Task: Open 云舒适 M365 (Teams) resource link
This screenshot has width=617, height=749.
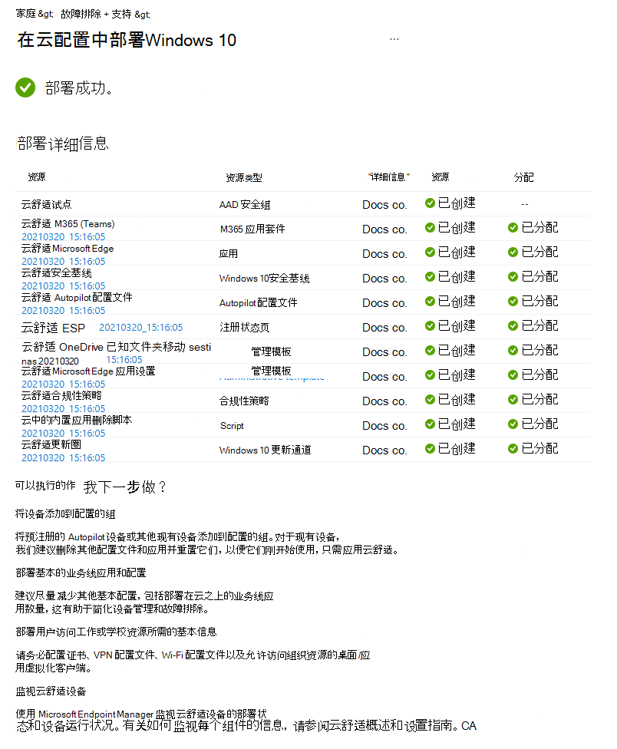Action: tap(68, 229)
